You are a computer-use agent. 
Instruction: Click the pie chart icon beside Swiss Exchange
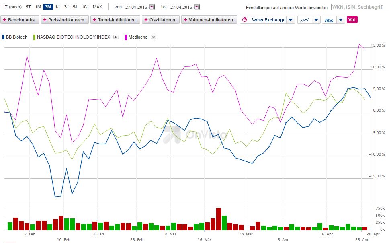pos(246,19)
